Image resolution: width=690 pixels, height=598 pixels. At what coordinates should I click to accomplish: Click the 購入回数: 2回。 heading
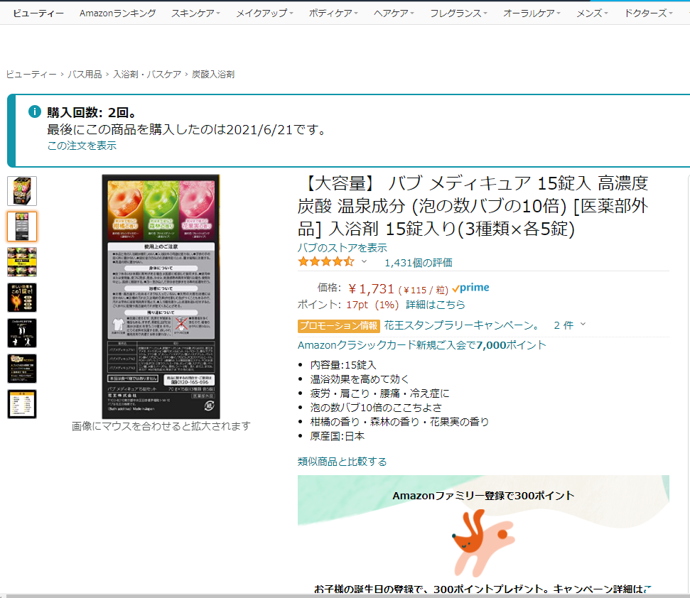(x=92, y=112)
